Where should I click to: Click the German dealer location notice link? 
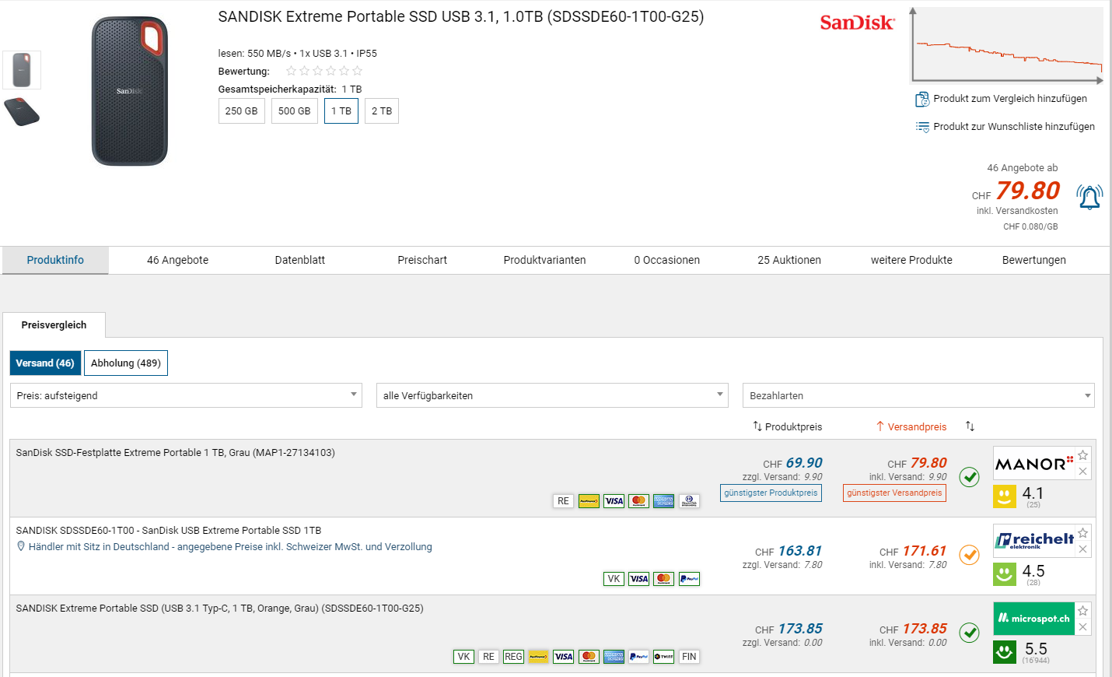tap(230, 547)
